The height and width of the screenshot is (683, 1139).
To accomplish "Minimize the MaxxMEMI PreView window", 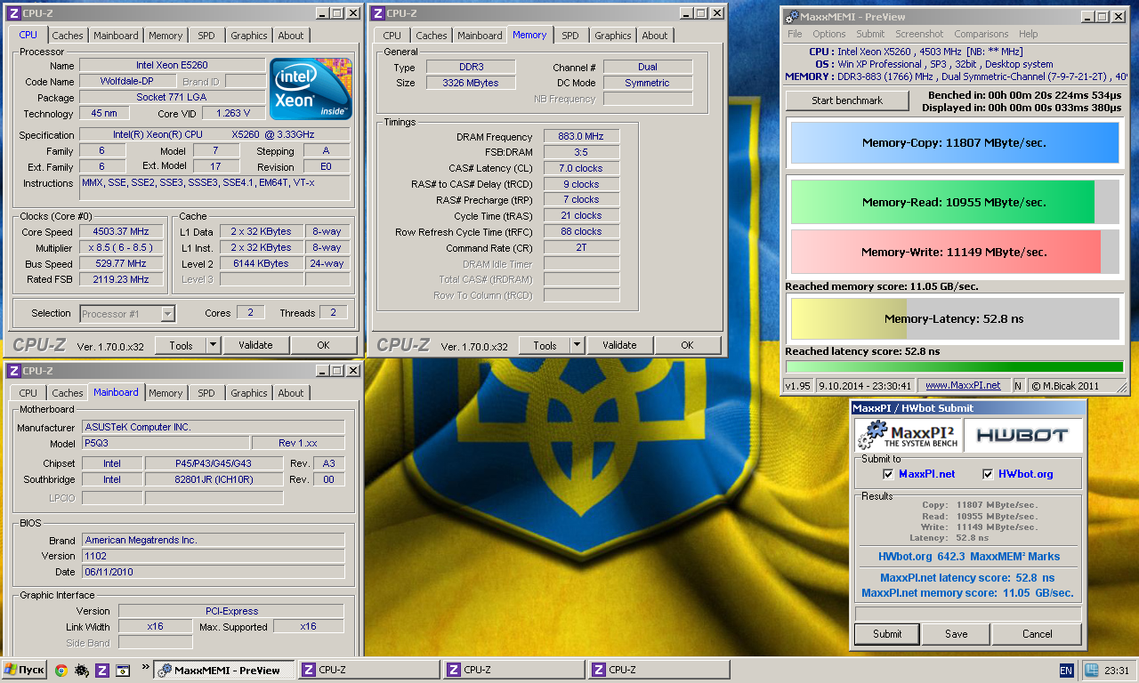I will pyautogui.click(x=1088, y=17).
